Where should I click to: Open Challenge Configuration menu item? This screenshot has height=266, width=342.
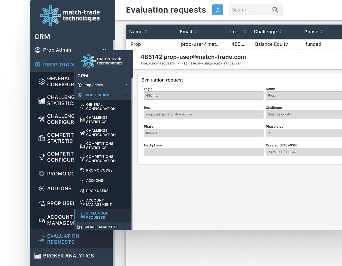(x=101, y=133)
